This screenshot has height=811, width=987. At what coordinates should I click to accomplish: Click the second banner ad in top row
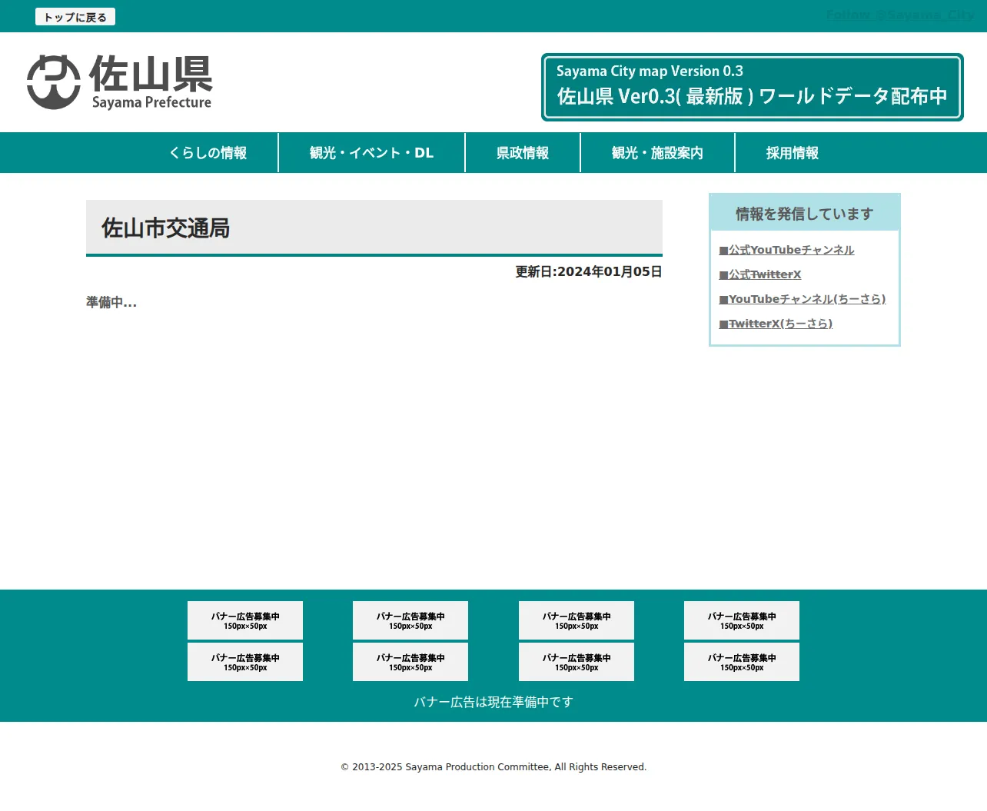pyautogui.click(x=410, y=620)
